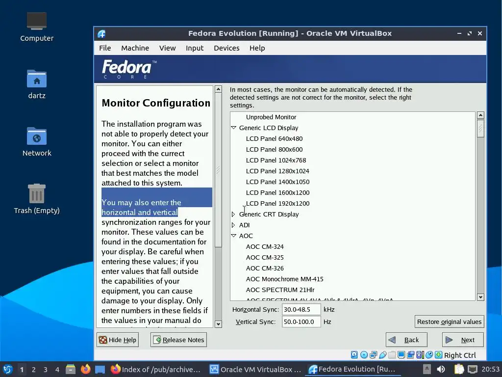
Task: Click the show desktop icon in taskbar
Action: coord(100,369)
